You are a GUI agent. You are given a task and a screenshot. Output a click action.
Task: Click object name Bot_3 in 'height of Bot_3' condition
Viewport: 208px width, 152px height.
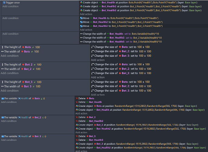(x=29, y=82)
